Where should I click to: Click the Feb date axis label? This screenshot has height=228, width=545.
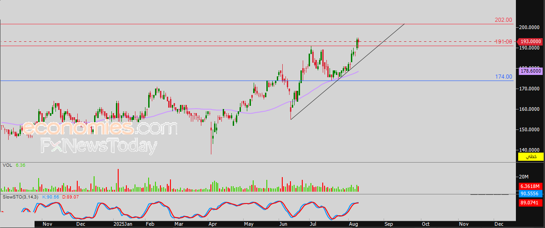click(x=150, y=224)
